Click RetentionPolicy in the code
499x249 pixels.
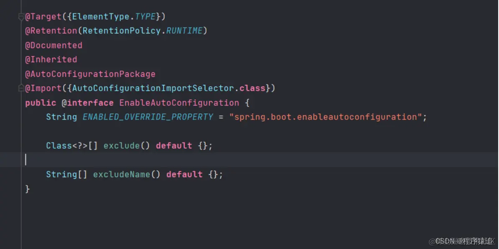click(122, 31)
